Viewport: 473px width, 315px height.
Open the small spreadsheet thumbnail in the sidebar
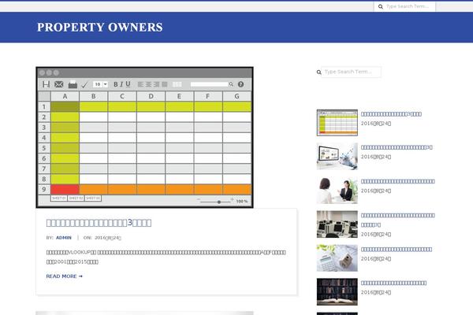click(337, 123)
